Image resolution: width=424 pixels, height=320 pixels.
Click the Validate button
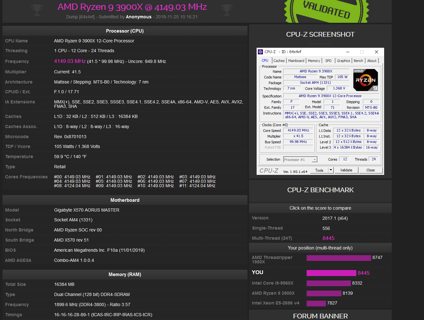(346, 170)
